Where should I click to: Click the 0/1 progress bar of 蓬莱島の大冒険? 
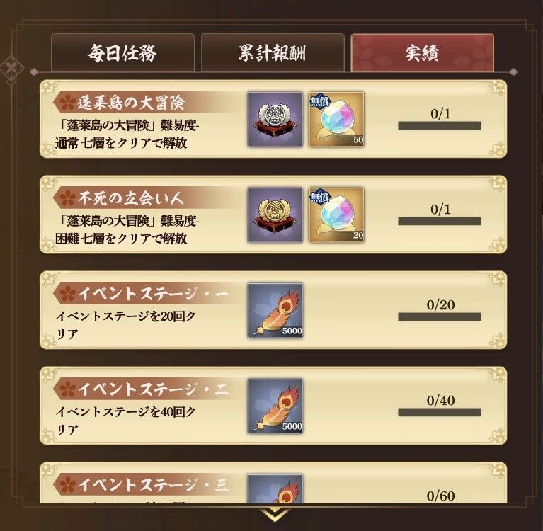click(x=440, y=125)
